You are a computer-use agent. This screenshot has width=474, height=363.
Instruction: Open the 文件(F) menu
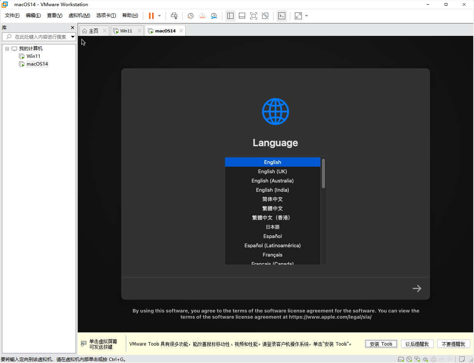coord(12,15)
